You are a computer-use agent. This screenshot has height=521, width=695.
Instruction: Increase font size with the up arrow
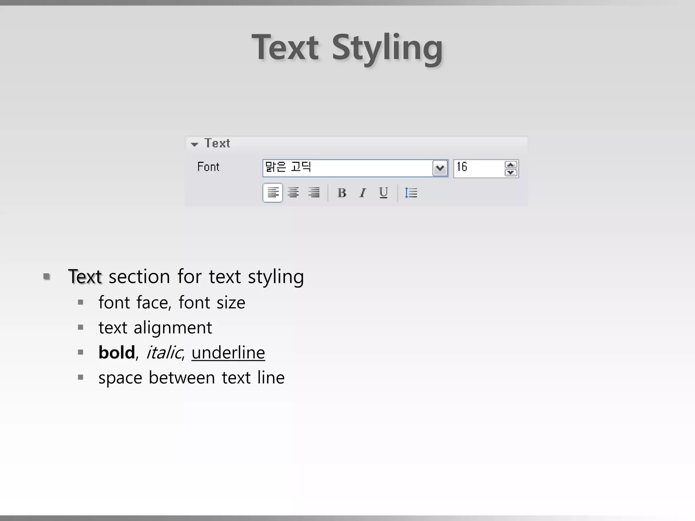(x=511, y=165)
